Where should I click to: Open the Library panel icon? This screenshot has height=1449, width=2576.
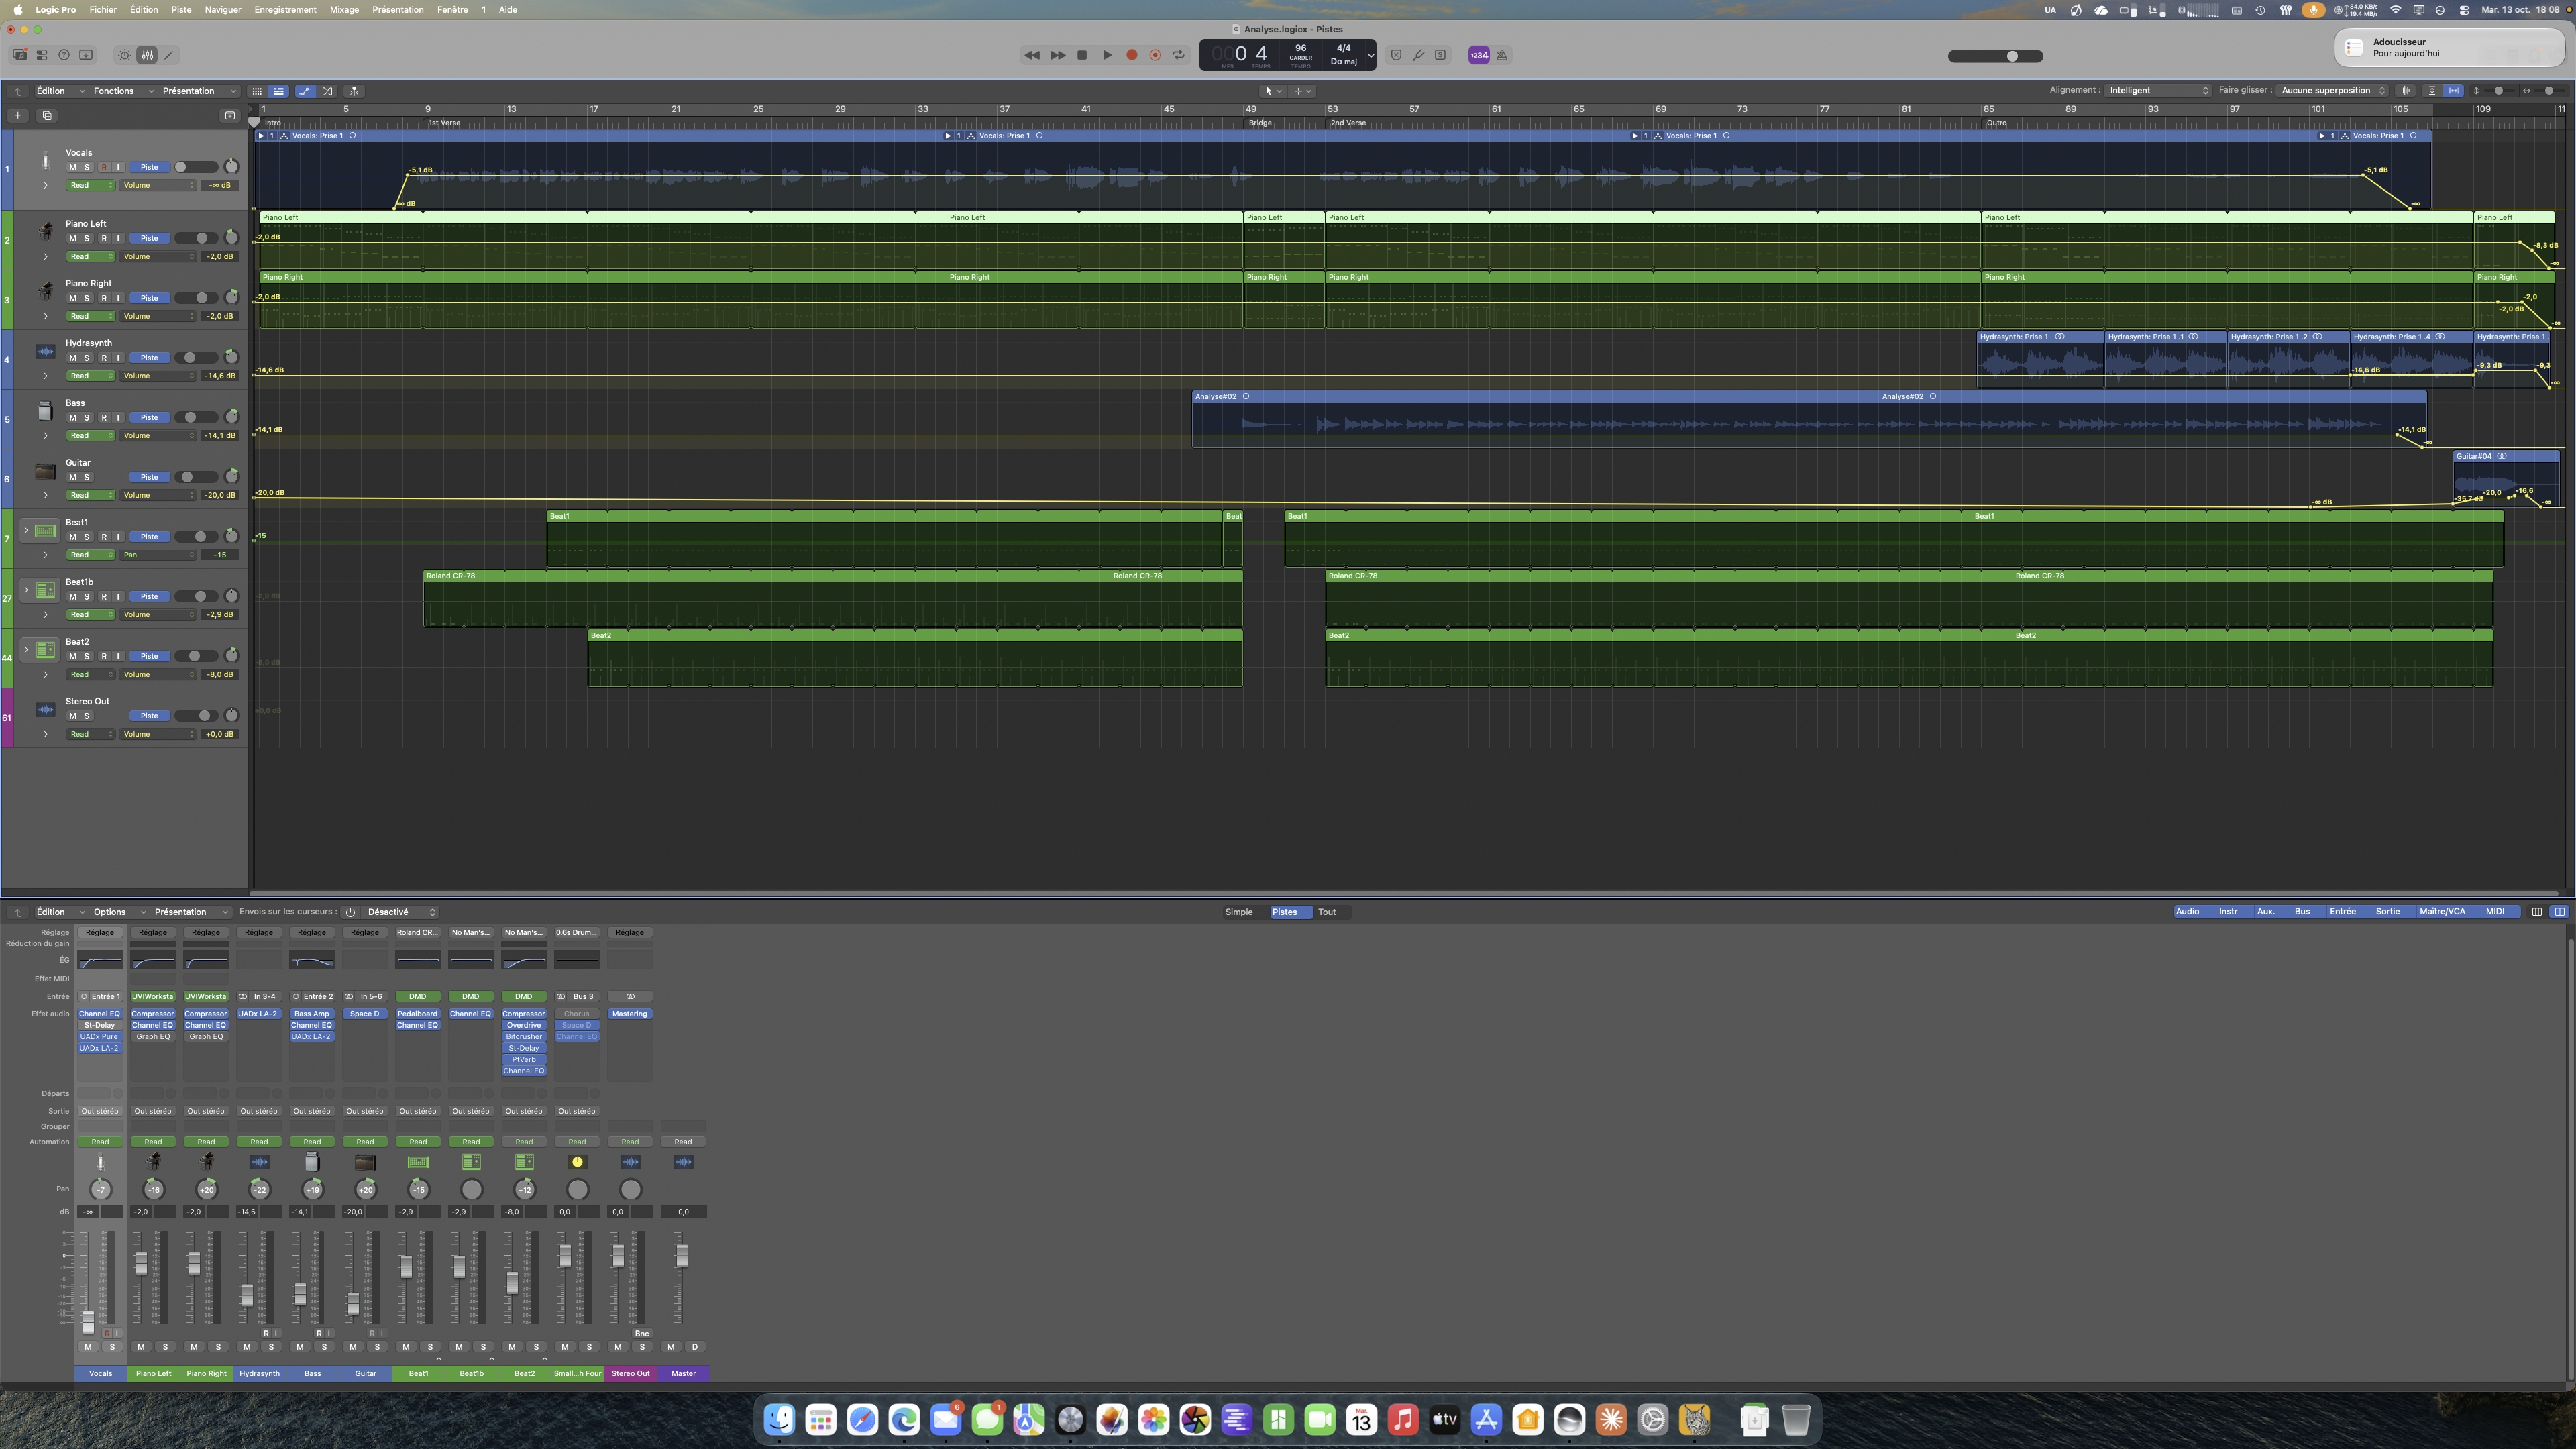[19, 55]
